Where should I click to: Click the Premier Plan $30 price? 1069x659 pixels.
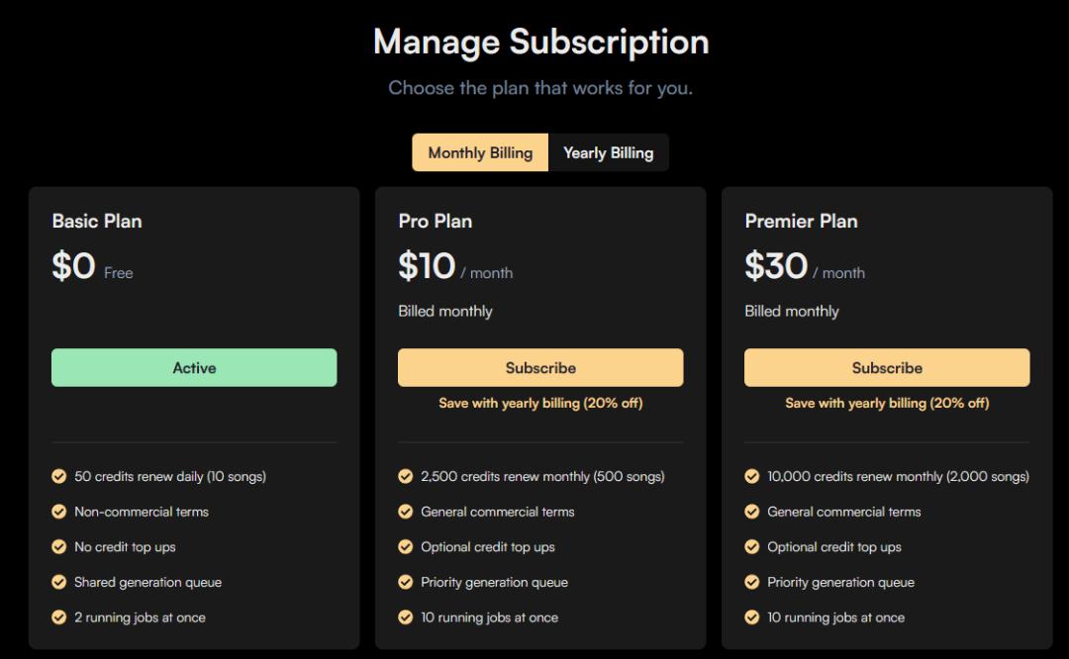coord(777,266)
